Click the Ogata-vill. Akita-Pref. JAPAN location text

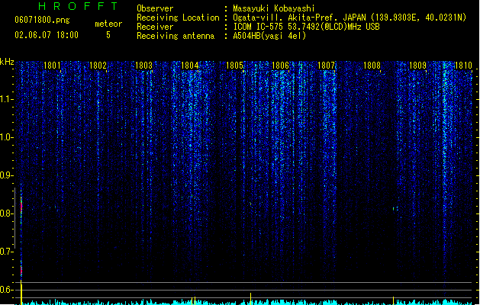coord(350,18)
